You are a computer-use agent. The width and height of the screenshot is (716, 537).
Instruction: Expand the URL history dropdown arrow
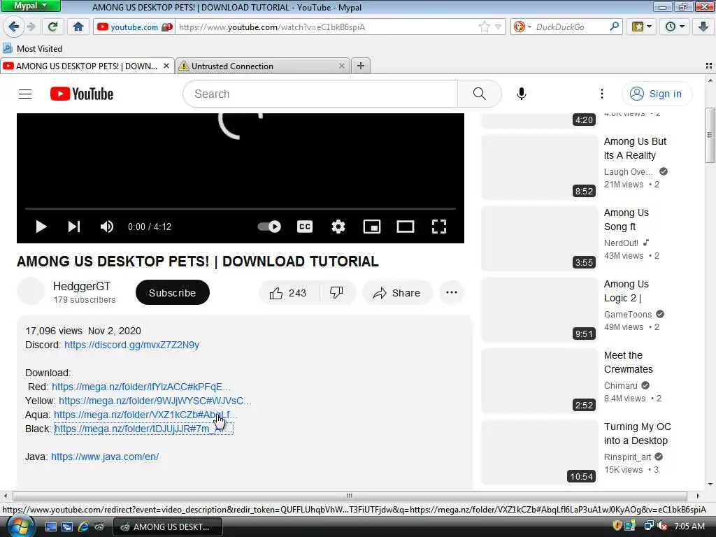[x=498, y=27]
